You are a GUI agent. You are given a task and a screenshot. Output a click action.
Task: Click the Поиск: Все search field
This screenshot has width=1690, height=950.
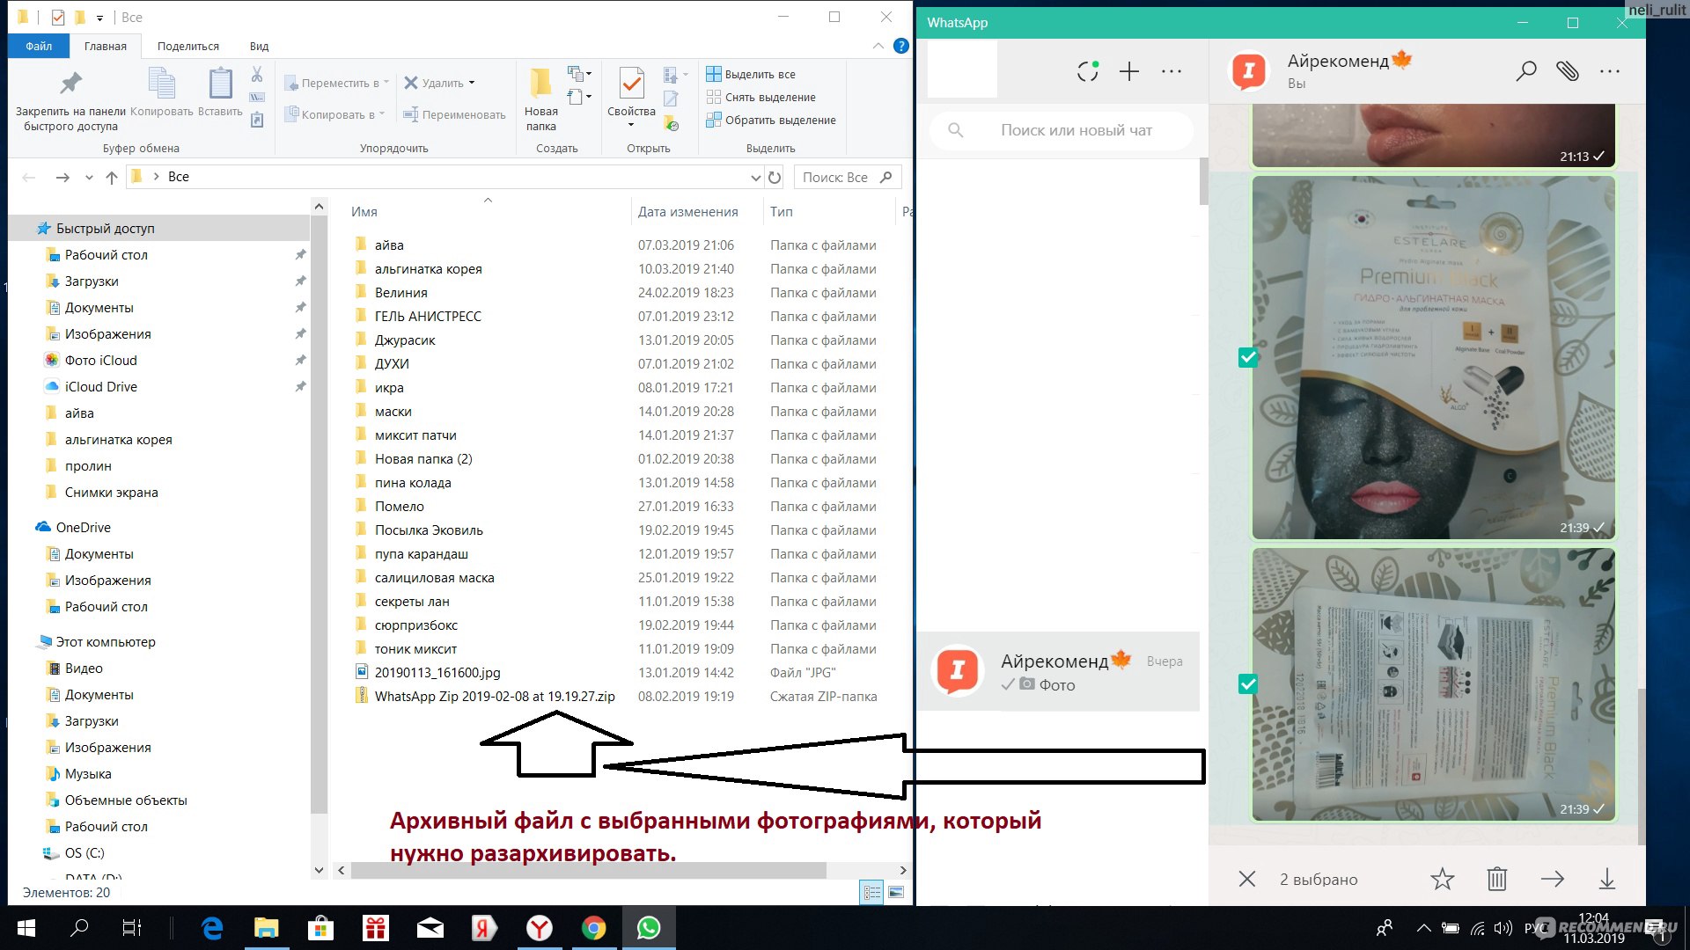[848, 178]
